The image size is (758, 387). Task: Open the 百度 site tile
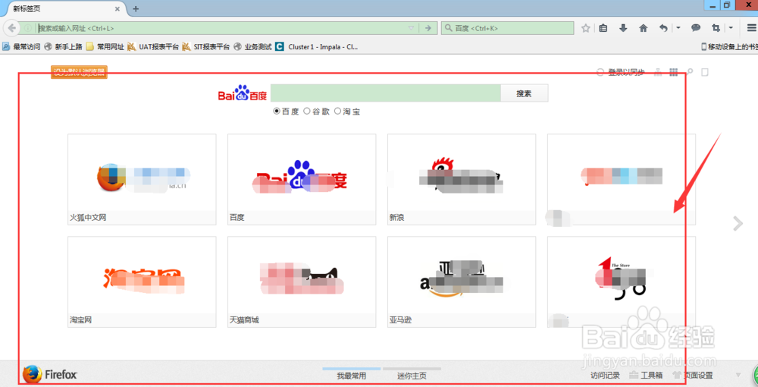(x=302, y=180)
